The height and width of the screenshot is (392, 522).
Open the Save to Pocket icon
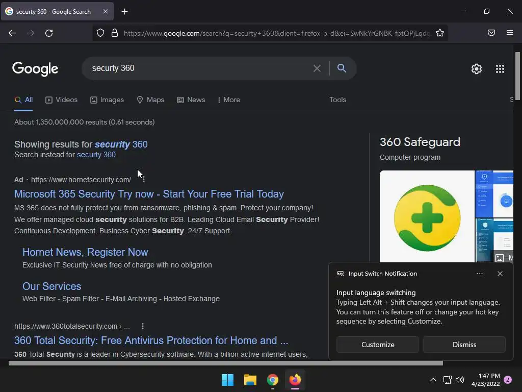[x=491, y=33]
